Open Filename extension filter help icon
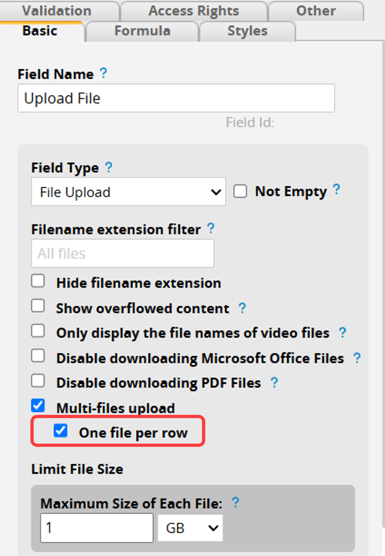 [x=211, y=228]
